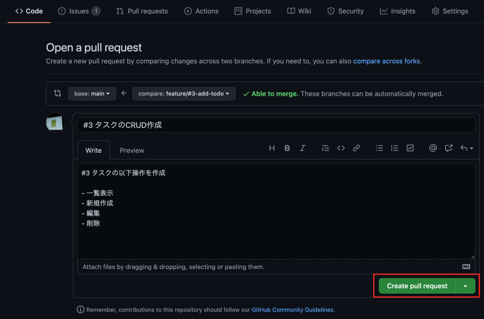This screenshot has width=484, height=319.
Task: Click the '- 削除' line in description
Action: click(x=91, y=223)
